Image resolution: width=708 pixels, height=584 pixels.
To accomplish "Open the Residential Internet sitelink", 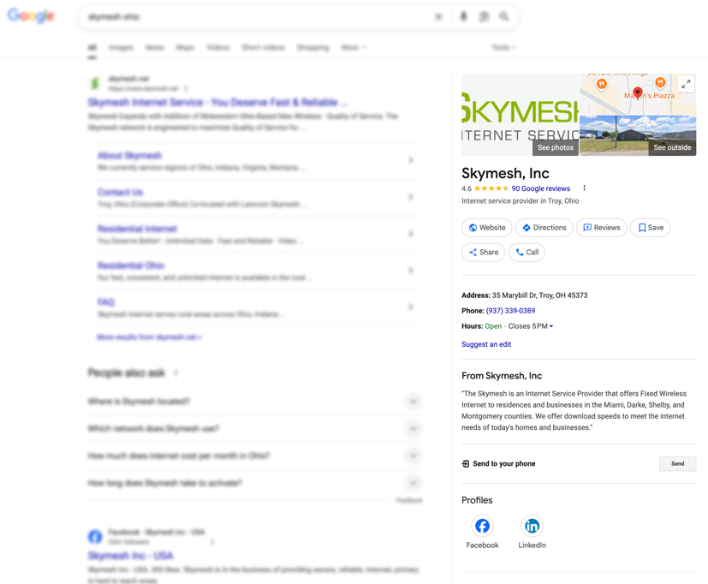I will (x=137, y=229).
